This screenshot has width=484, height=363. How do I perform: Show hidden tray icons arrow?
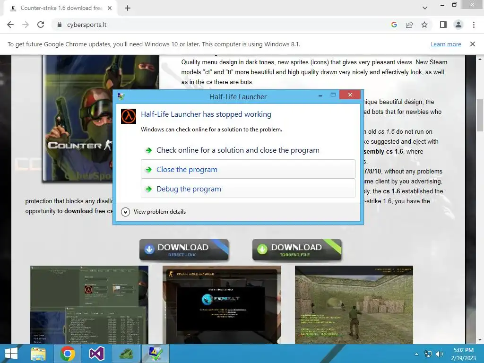coord(416,354)
